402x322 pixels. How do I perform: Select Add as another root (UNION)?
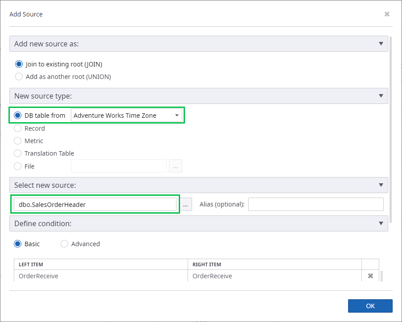click(x=19, y=77)
